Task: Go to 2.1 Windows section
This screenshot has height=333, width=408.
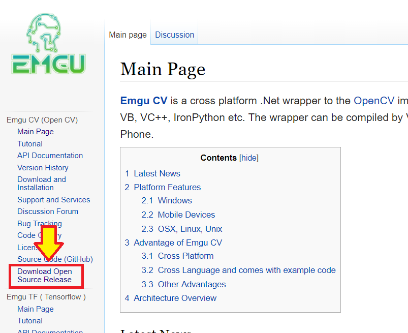Action: 167,200
